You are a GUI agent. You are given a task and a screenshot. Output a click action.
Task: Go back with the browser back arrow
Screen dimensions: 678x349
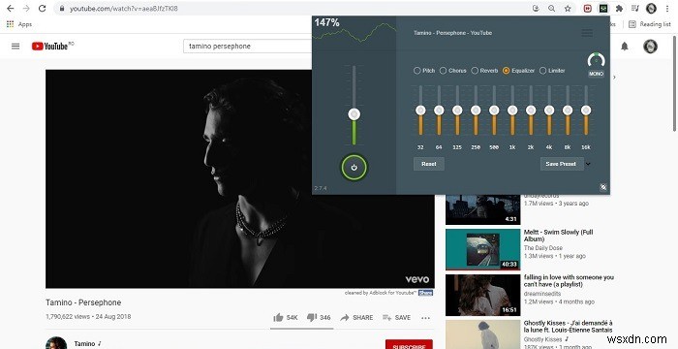10,8
